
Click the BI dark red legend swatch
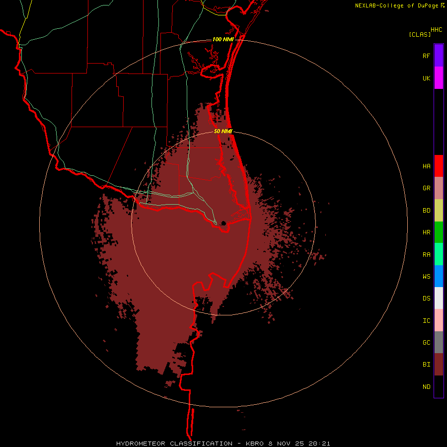[439, 365]
